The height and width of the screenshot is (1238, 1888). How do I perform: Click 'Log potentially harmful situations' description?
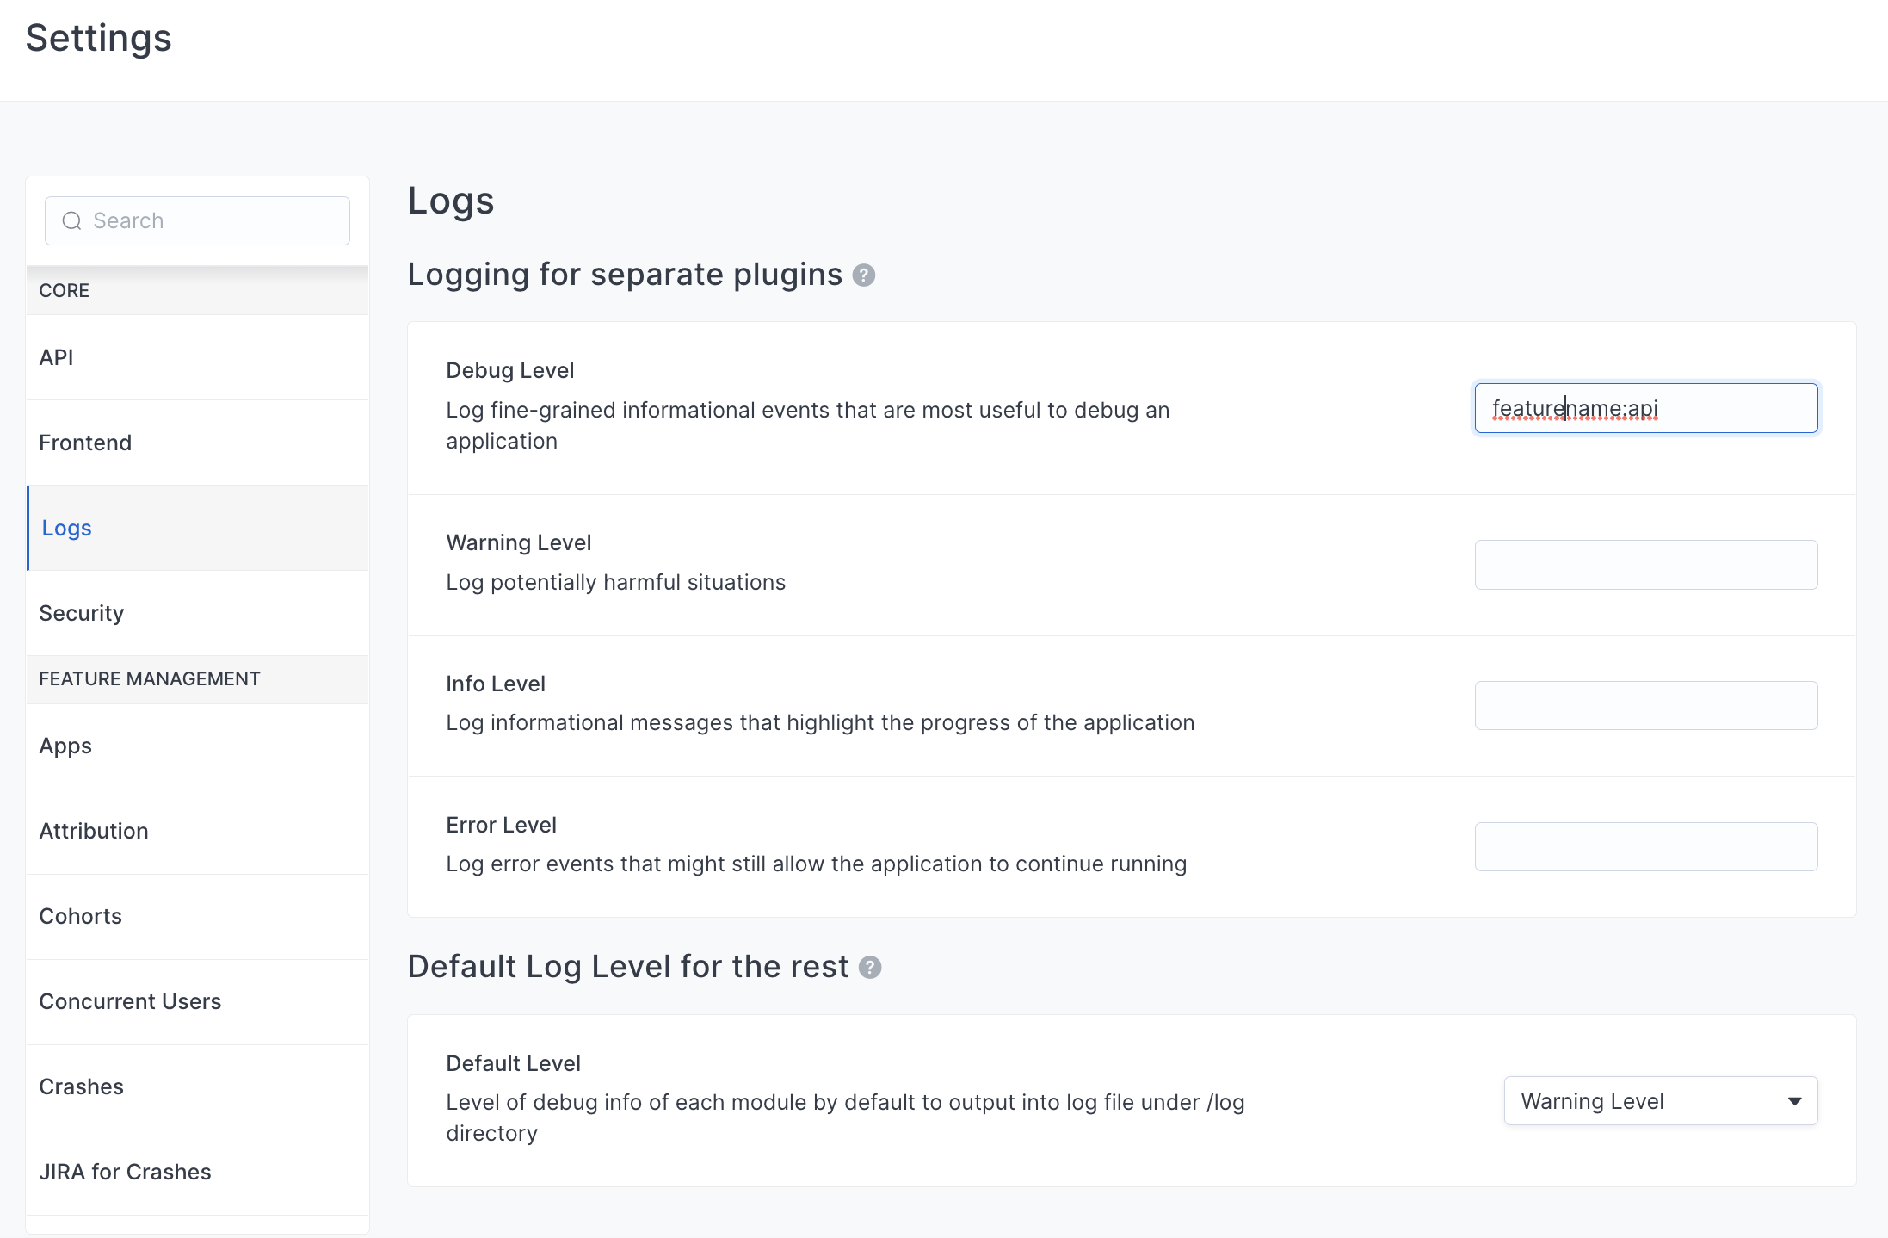(x=615, y=583)
